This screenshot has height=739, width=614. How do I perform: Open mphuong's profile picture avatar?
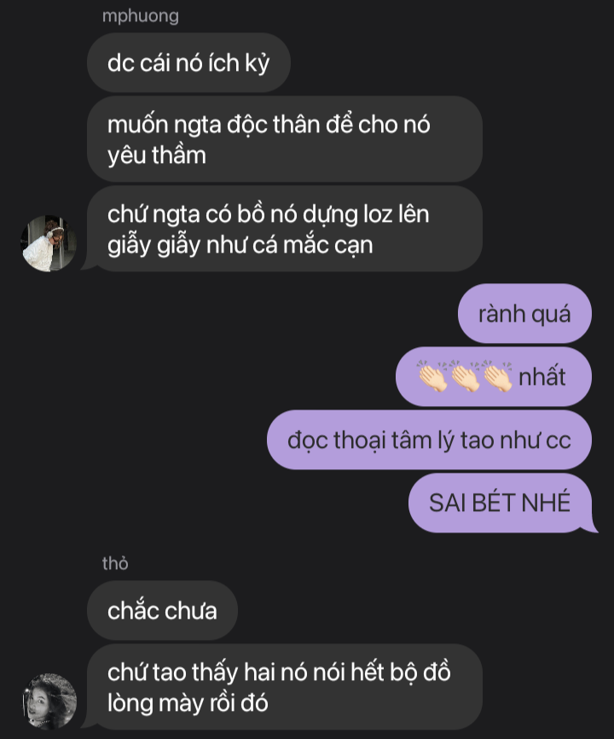tap(49, 243)
